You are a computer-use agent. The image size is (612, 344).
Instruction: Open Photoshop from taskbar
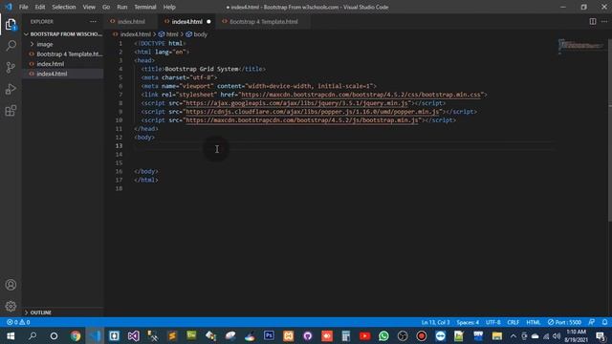pos(269,335)
